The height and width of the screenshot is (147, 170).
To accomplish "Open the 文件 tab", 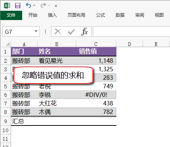I will coord(11,15).
